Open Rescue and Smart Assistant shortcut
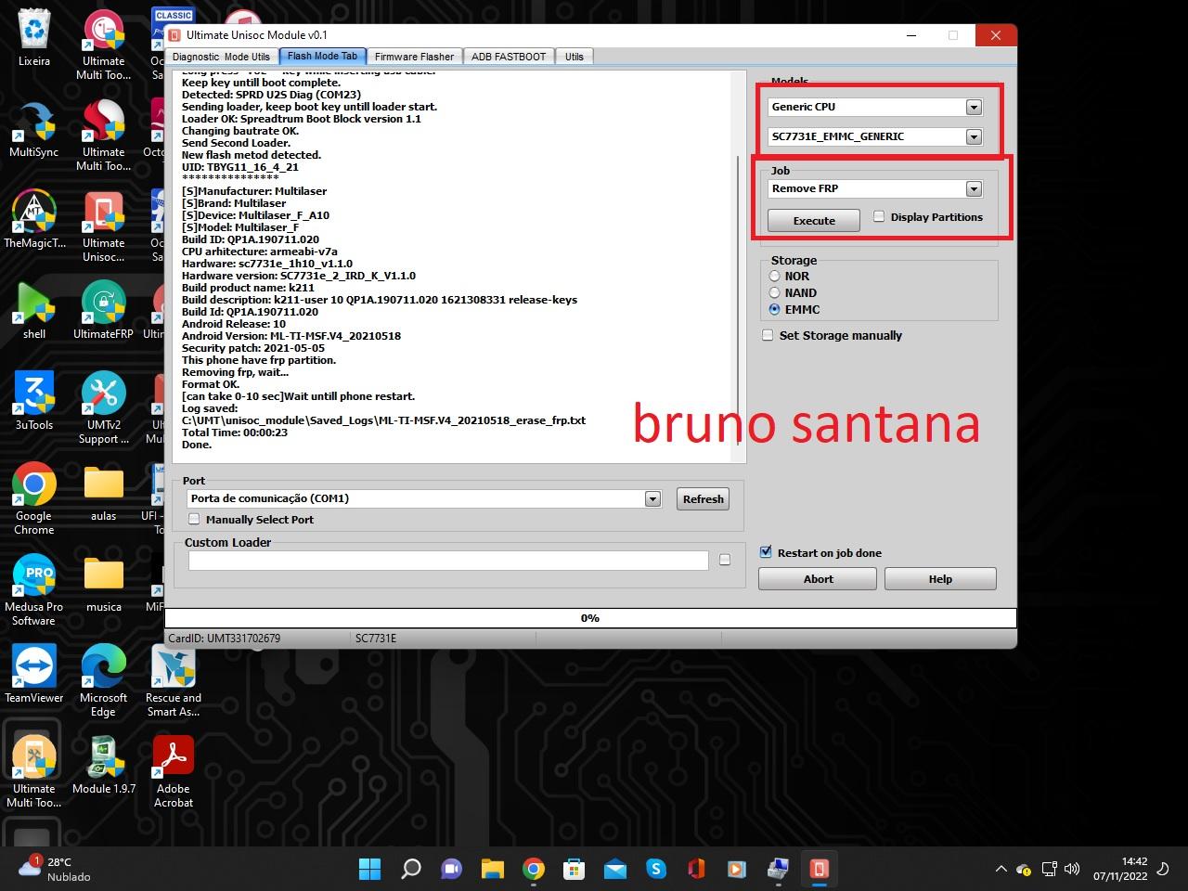Image resolution: width=1188 pixels, height=891 pixels. pos(174,680)
